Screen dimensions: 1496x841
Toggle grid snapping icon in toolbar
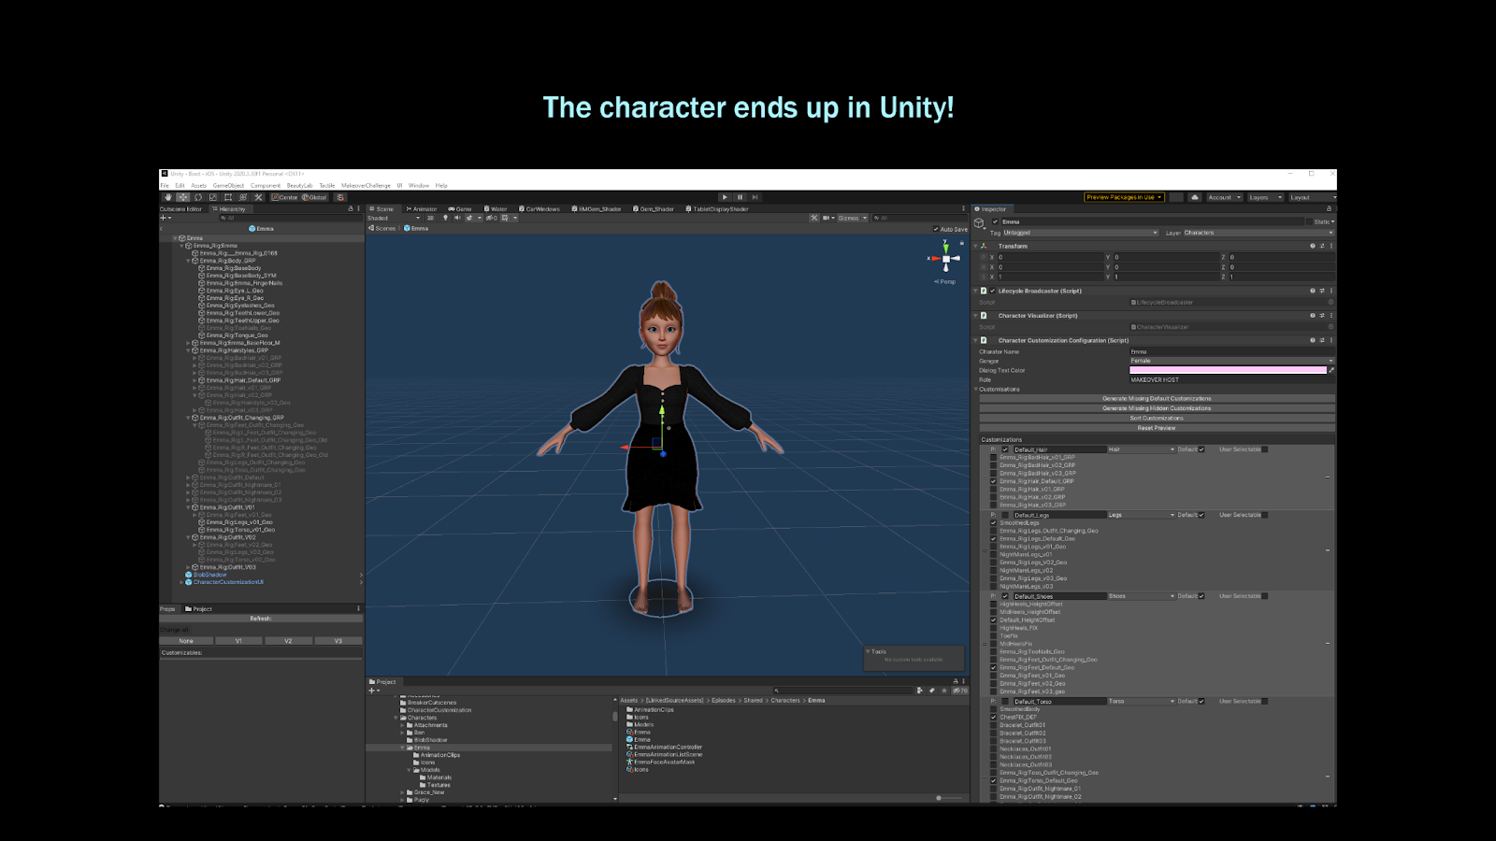[340, 197]
